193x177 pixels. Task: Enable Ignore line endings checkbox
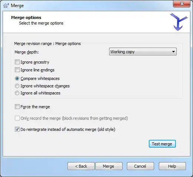[x=17, y=70]
